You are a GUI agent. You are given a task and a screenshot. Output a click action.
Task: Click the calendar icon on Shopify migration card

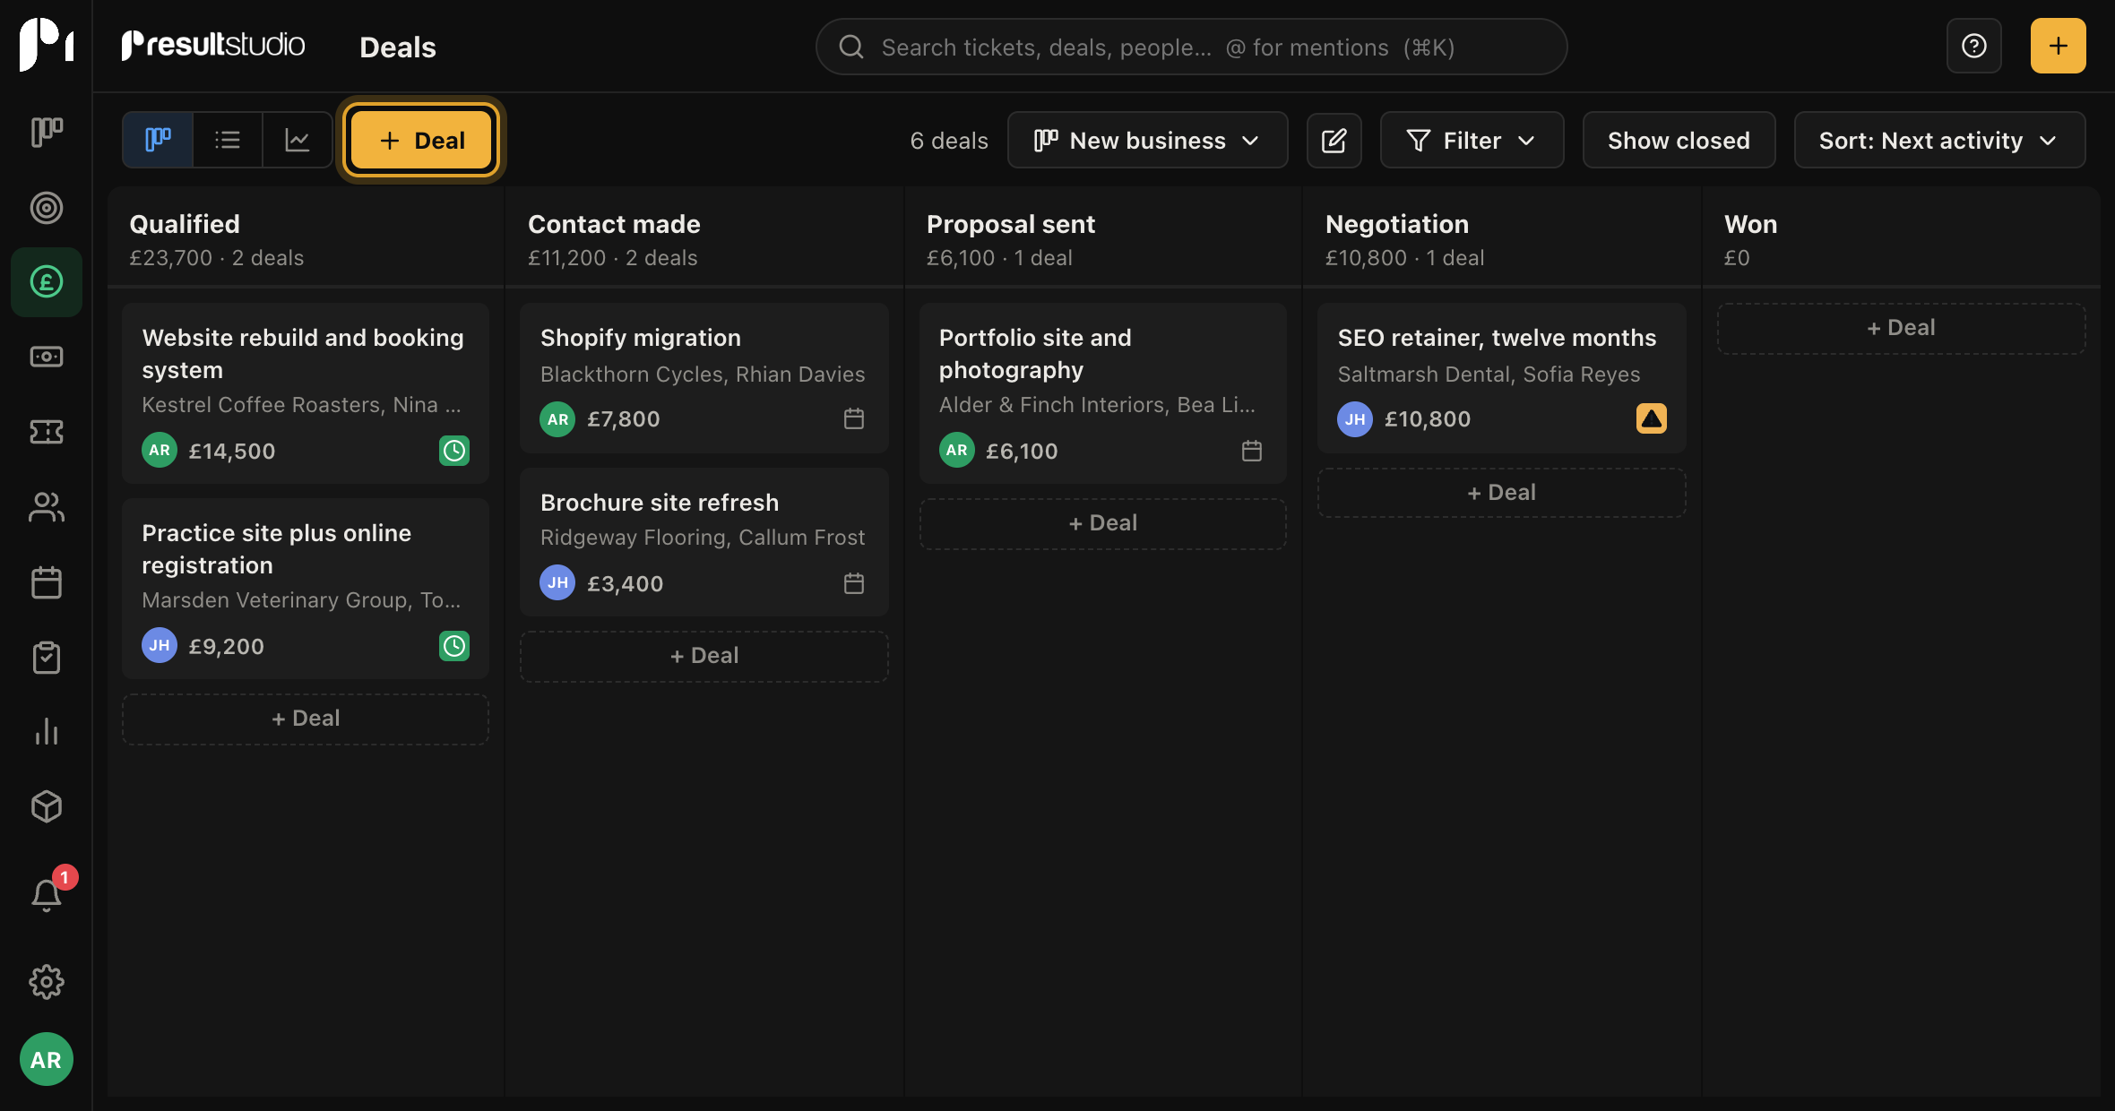coord(854,418)
